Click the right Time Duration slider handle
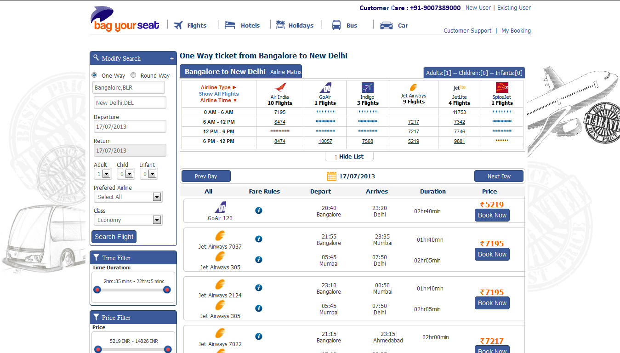620x353 pixels. pyautogui.click(x=167, y=290)
